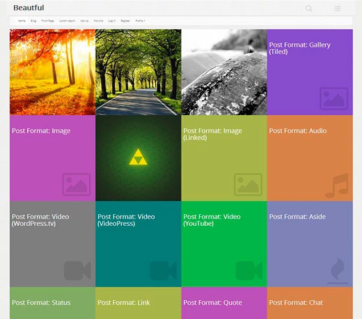362x319 pixels.
Task: Open the Beautiful site title link
Action: click(28, 8)
